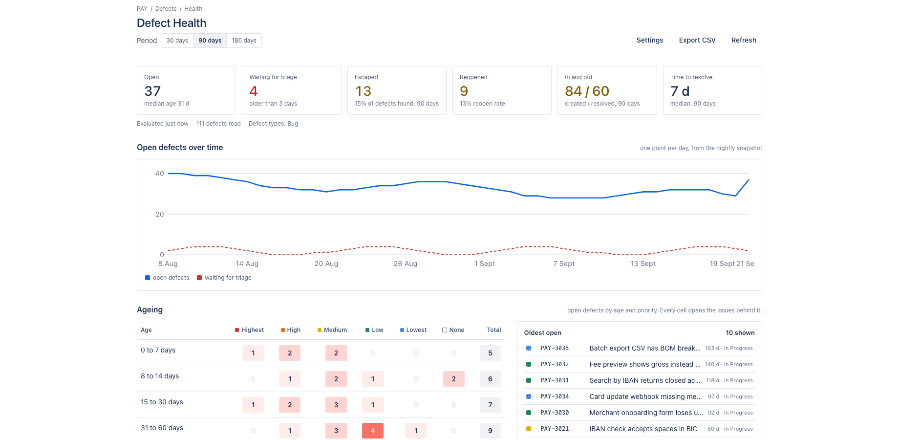Toggle the waiting for triage legend swatch
This screenshot has width=899, height=440.
(199, 278)
